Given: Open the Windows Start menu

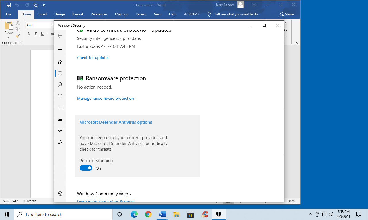Looking at the screenshot, I should click(7, 214).
